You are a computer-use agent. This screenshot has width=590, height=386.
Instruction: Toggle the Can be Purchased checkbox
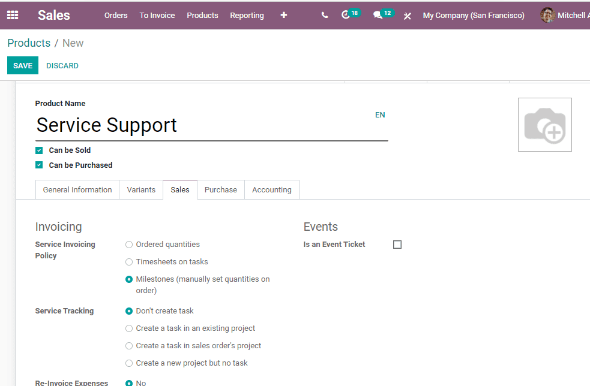39,165
